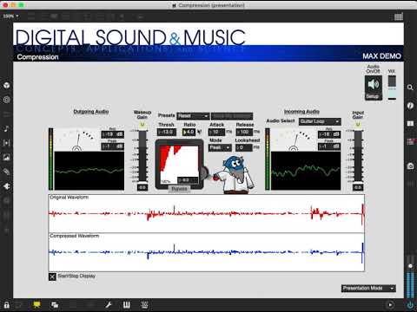417x312 pixels.
Task: Click the compressor transfer curve graph
Action: [x=179, y=165]
